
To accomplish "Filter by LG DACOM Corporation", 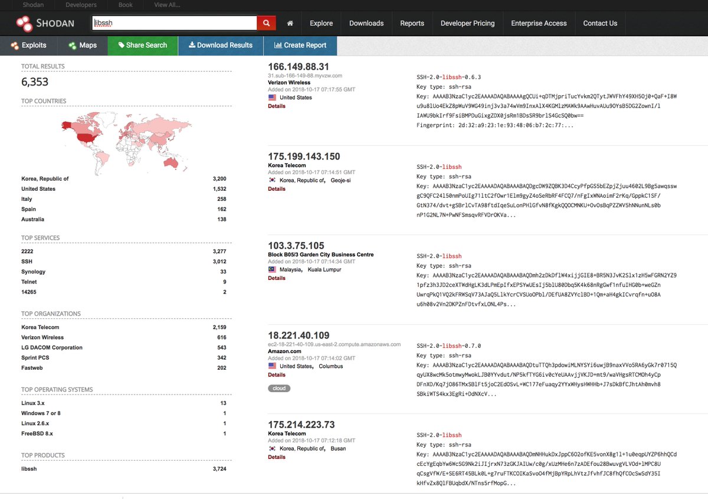I will coord(52,348).
